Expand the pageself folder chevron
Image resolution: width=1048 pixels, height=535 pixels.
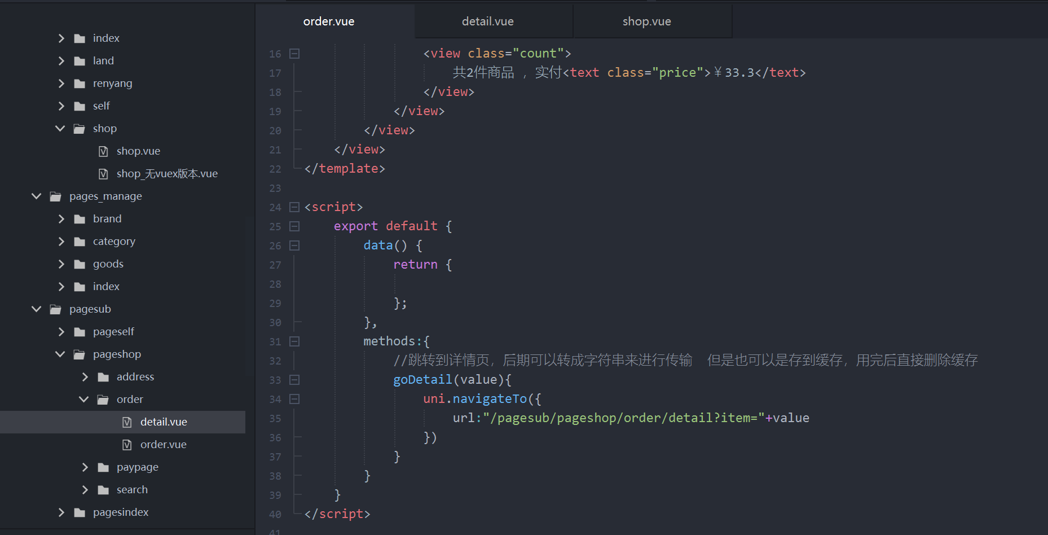[61, 332]
